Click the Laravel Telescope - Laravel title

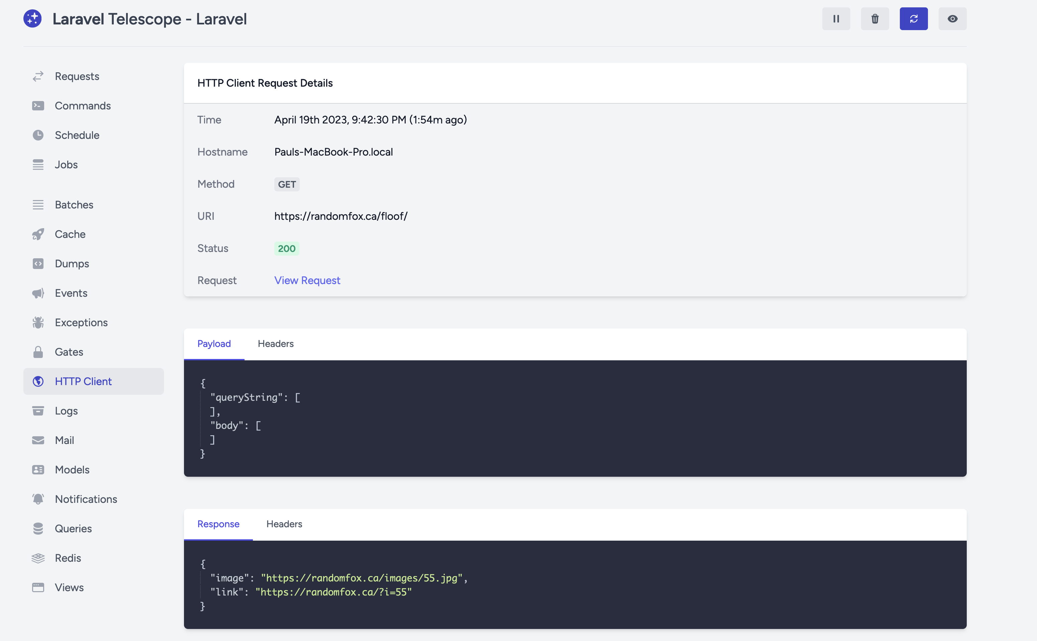[x=150, y=19]
